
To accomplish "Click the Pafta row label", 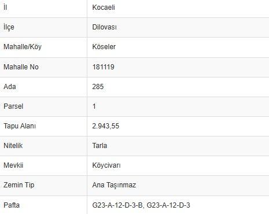I will coord(12,205).
